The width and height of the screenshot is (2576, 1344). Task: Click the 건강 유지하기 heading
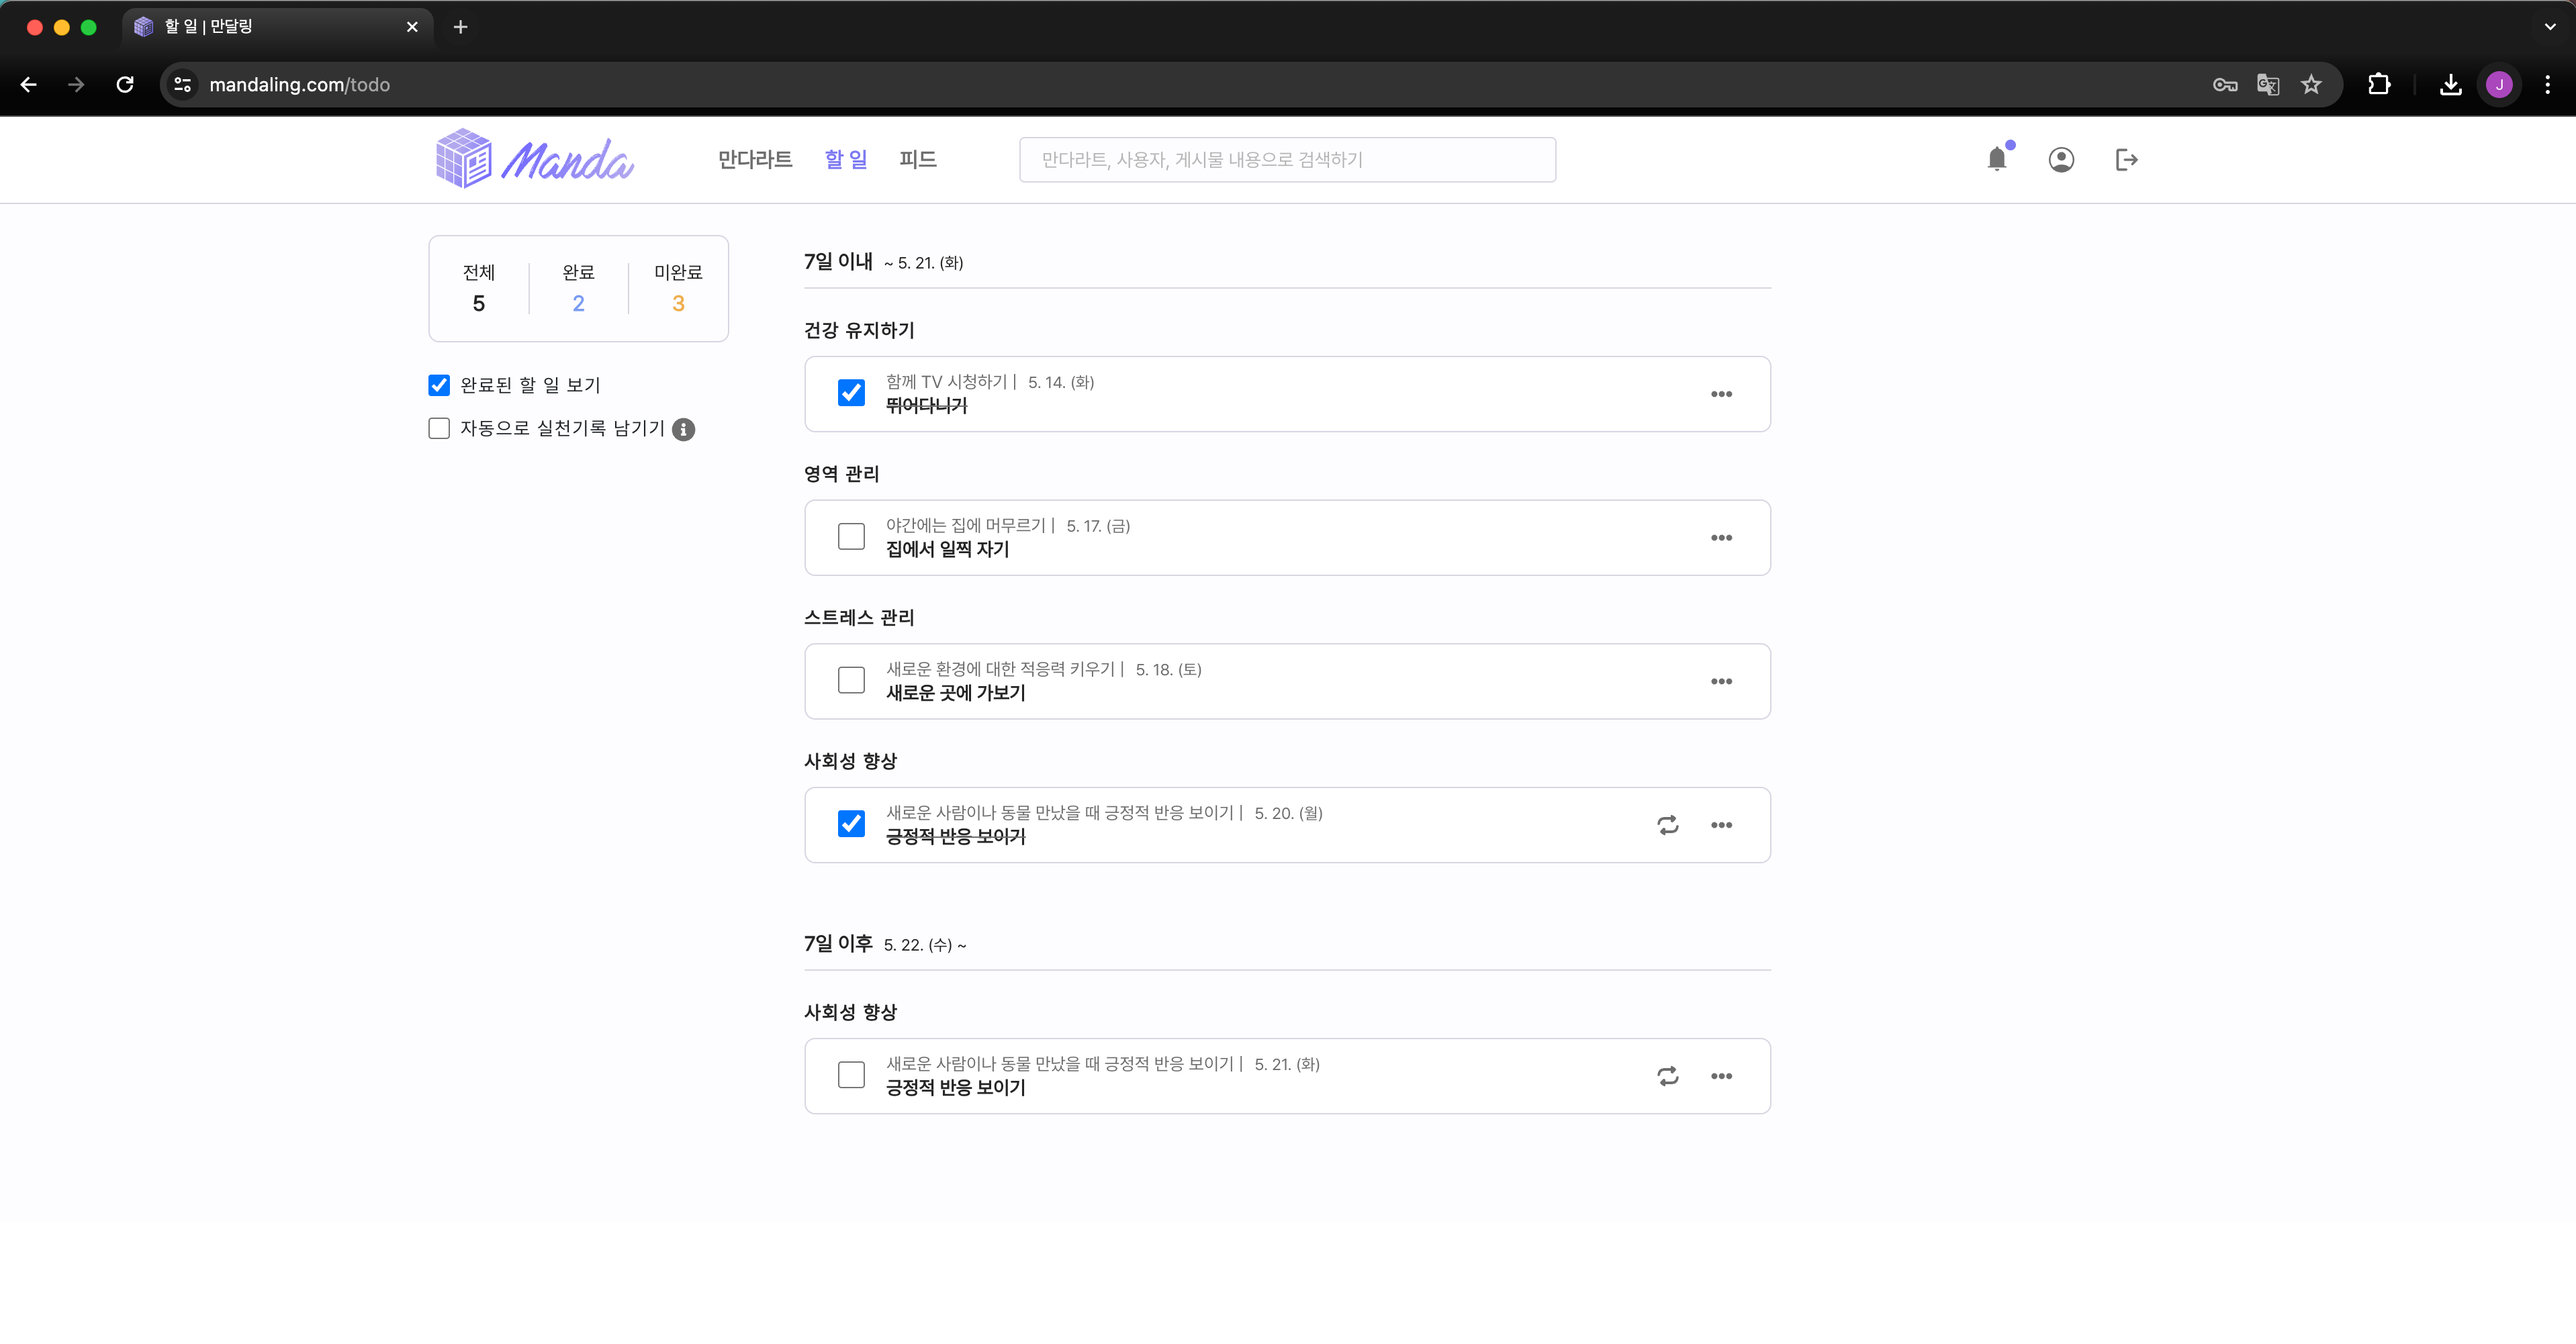point(859,331)
